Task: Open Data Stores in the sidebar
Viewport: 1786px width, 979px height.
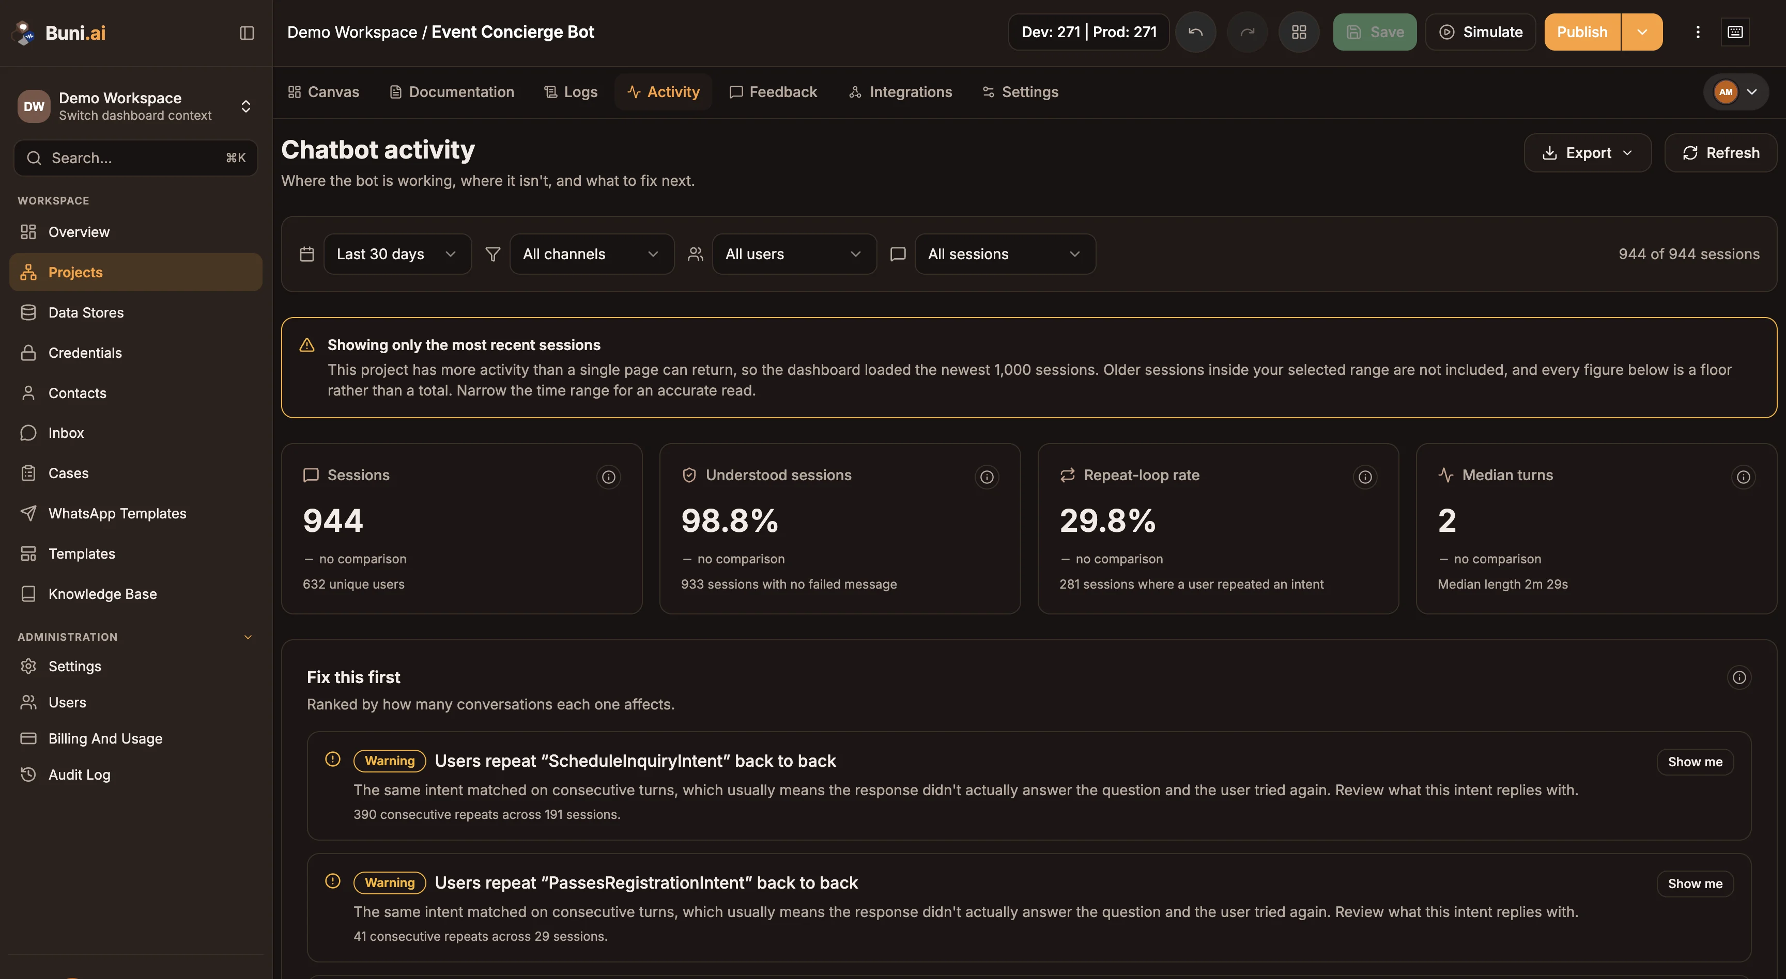Action: [136, 312]
